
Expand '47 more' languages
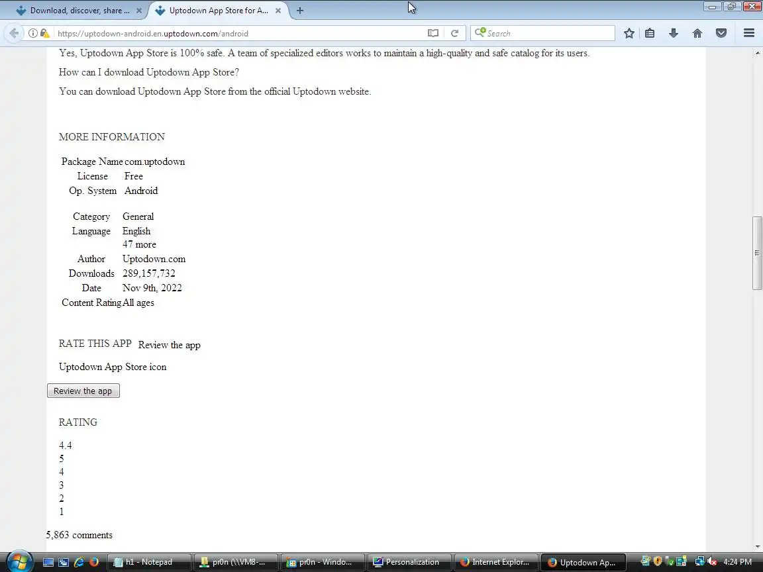tap(139, 244)
